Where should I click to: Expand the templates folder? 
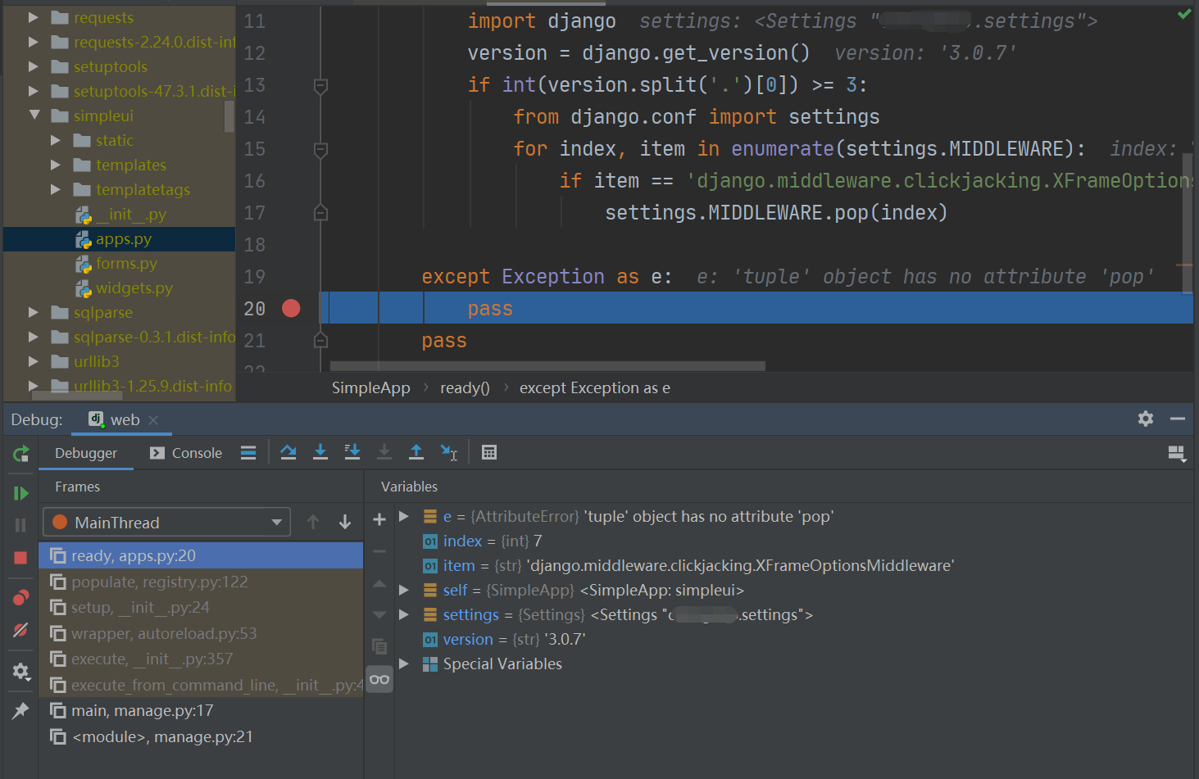tap(56, 165)
